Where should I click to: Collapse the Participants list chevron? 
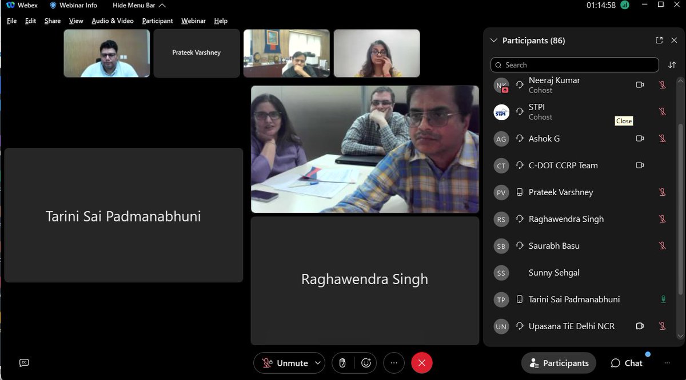tap(494, 41)
